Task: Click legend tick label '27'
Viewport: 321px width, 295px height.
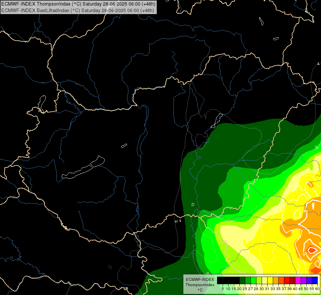Action: pos(251,289)
